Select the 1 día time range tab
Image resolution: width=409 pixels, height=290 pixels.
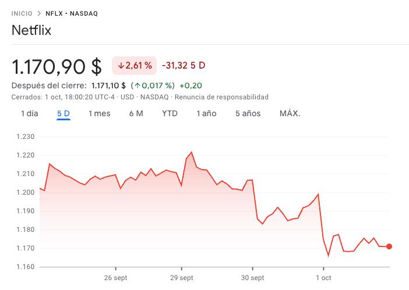pyautogui.click(x=29, y=113)
